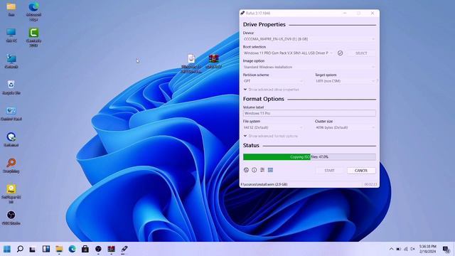This screenshot has height=256, width=455.
Task: Select the yellow folder icon on desktop
Action: coord(11,9)
